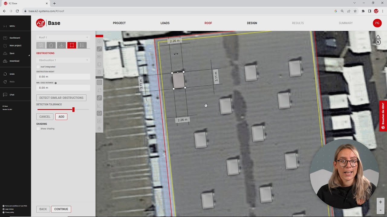Bookmark this page with the star icon
Viewport: 387px width, 217px height.
tap(355, 11)
